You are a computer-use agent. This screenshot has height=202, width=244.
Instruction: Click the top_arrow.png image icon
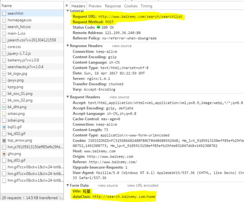click(x=4, y=140)
